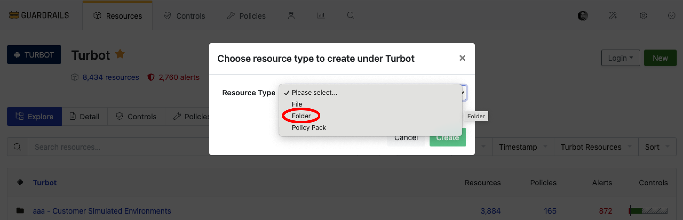The height and width of the screenshot is (220, 683).
Task: Toggle the favorite star next to Turbot
Action: 120,54
